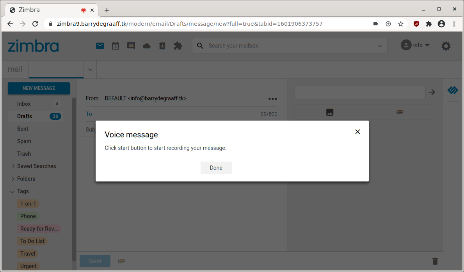Click the Done button in dialog
Viewport: 464px width, 272px height.
pyautogui.click(x=216, y=168)
